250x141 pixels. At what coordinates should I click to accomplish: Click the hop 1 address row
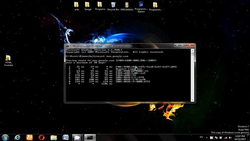coord(122,67)
